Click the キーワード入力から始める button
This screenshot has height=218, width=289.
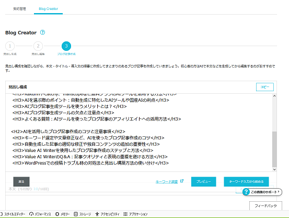point(246,182)
